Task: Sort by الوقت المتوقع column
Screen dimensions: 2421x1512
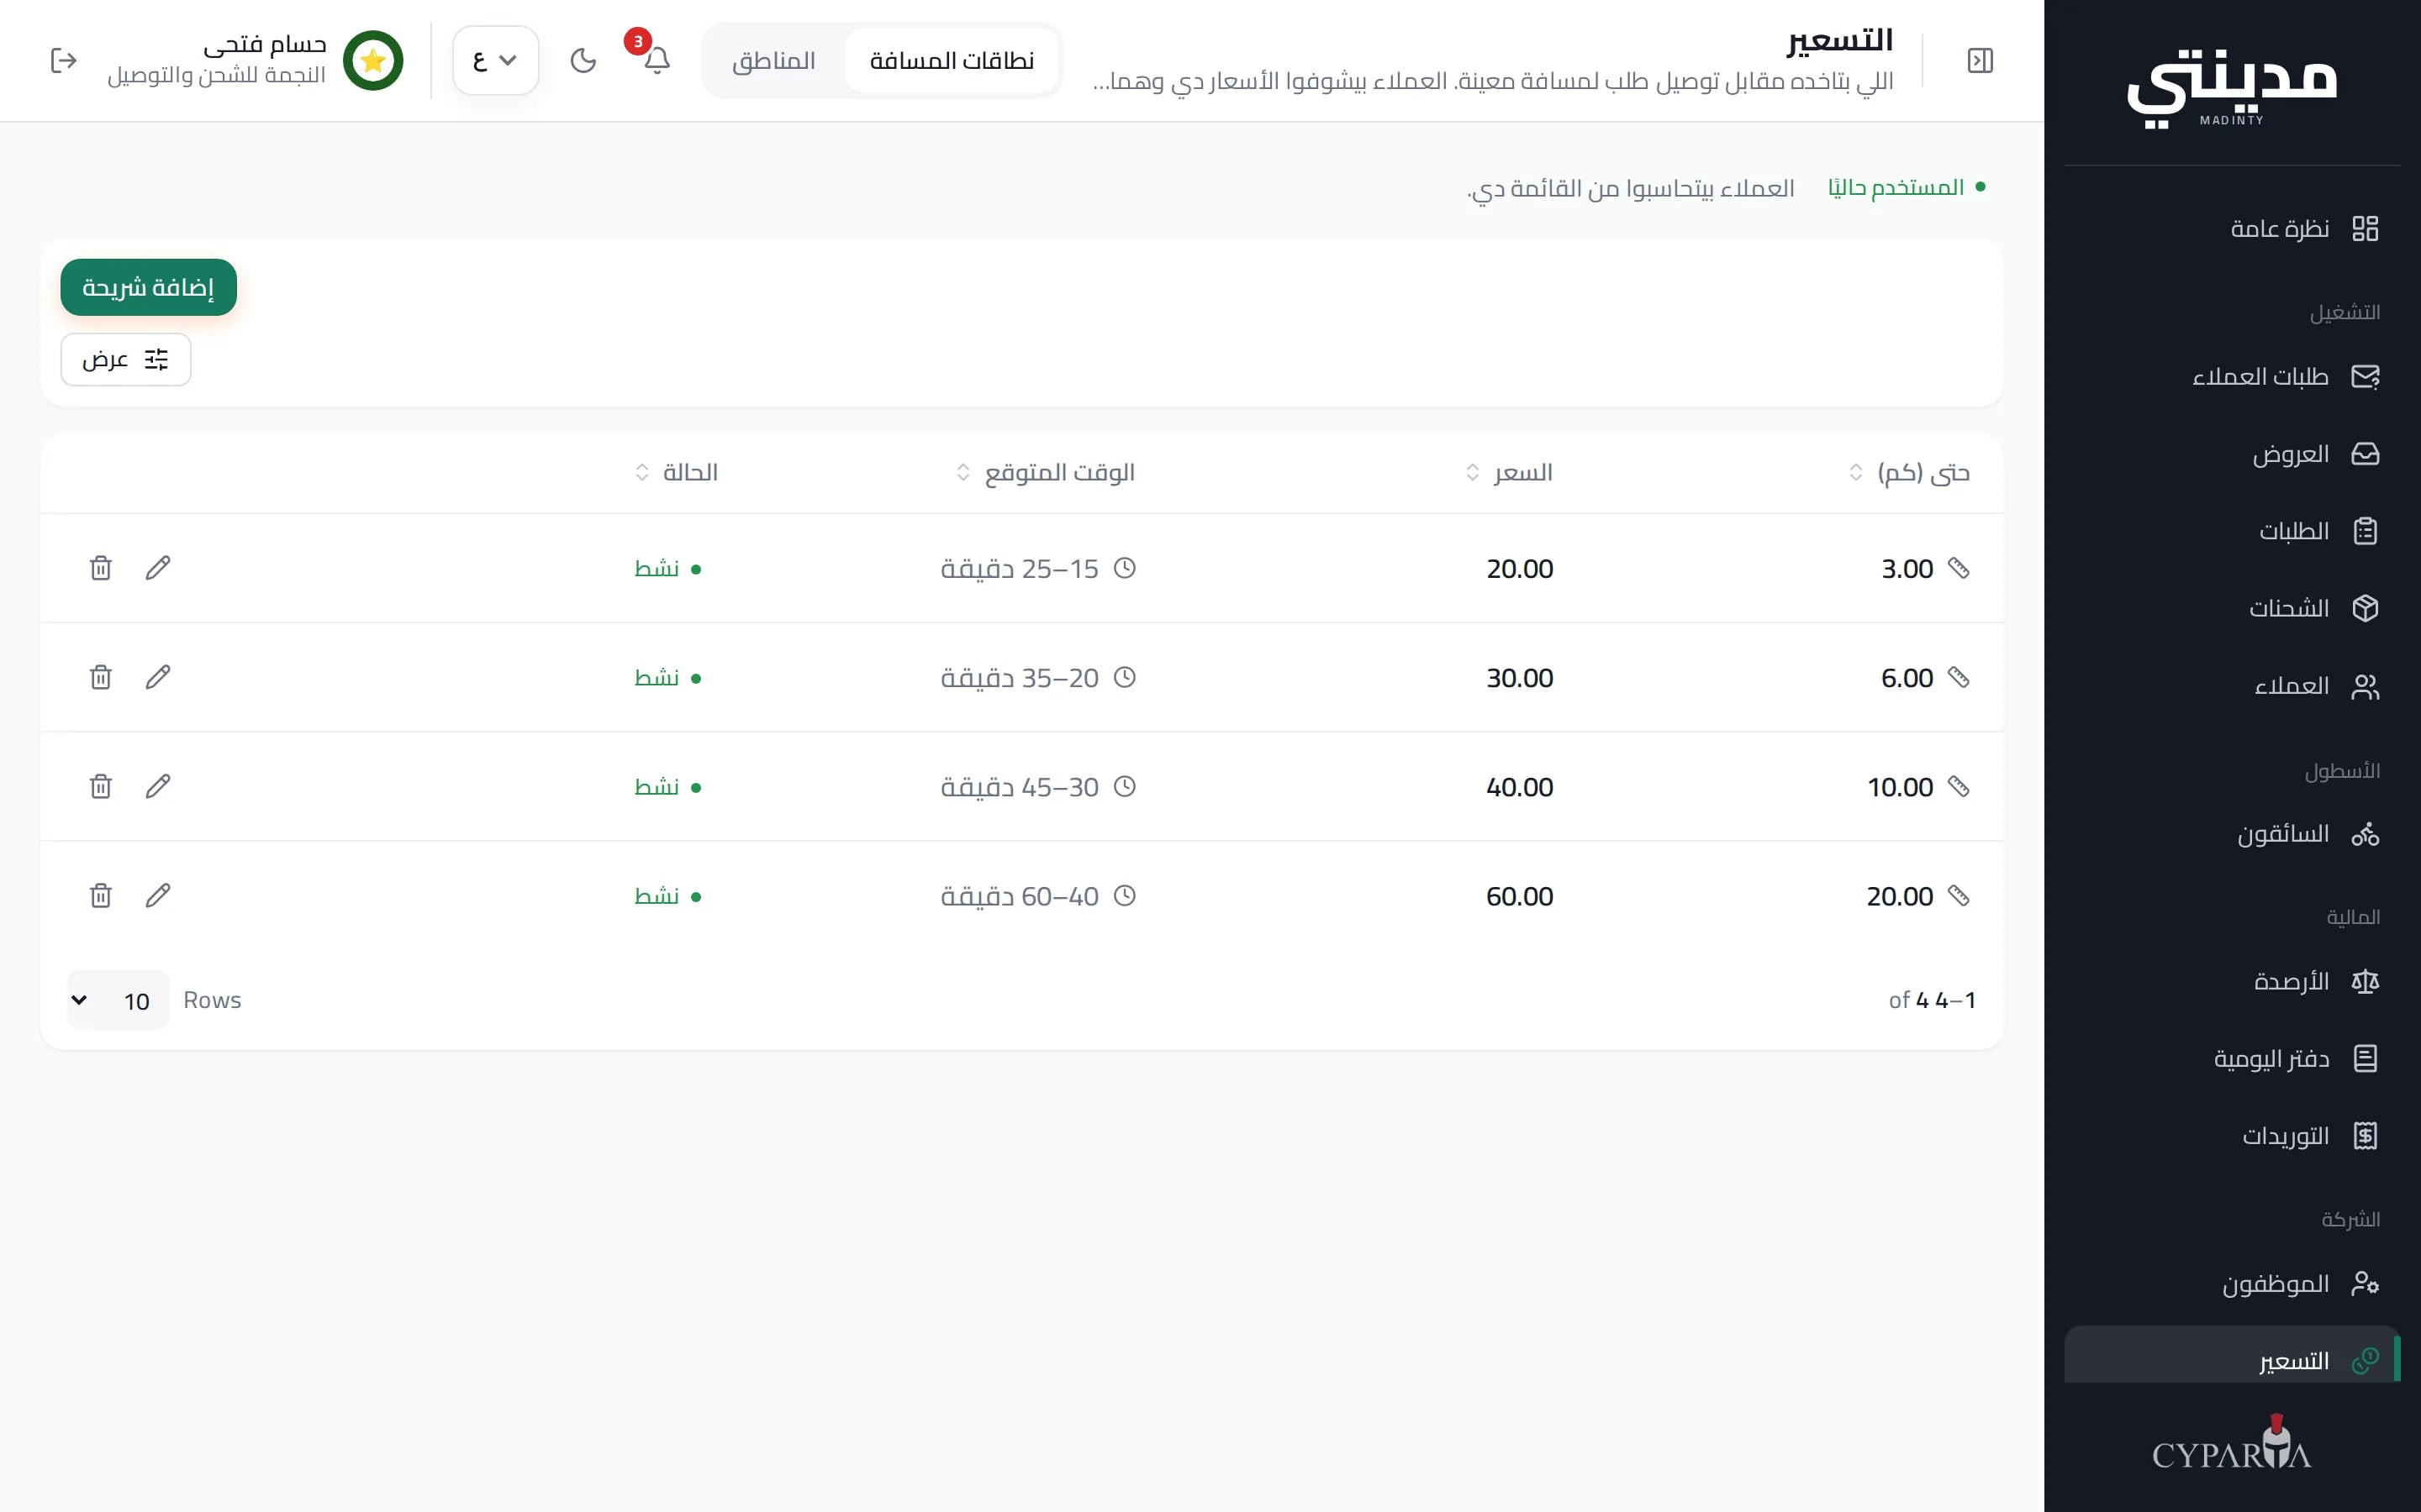Action: (x=1046, y=472)
